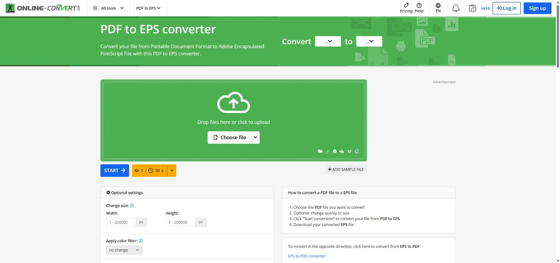This screenshot has height=263, width=560.
Task: Click ADD SAMPLE FILE
Action: coord(346,169)
